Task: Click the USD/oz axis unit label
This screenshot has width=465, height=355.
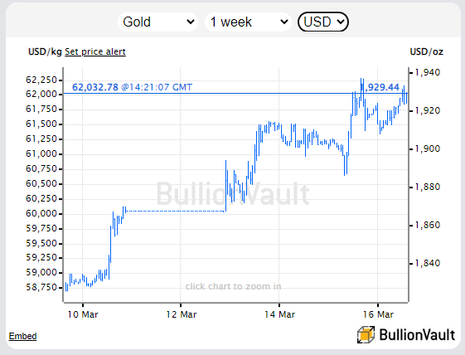Action: coord(426,51)
